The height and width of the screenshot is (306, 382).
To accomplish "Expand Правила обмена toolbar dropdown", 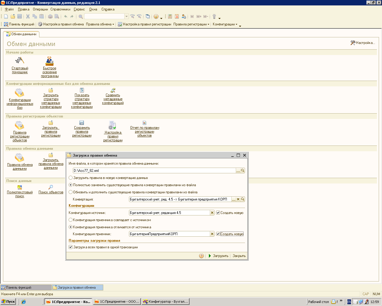I will coord(100,24).
